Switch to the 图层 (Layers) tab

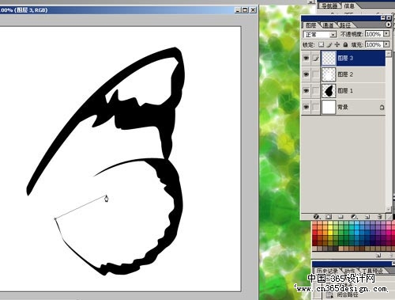[x=311, y=25]
